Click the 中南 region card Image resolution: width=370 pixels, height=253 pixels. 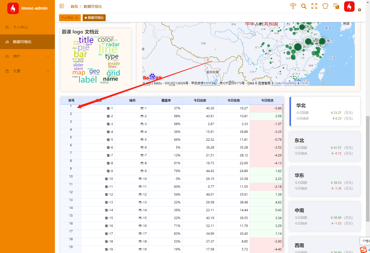[x=325, y=216]
